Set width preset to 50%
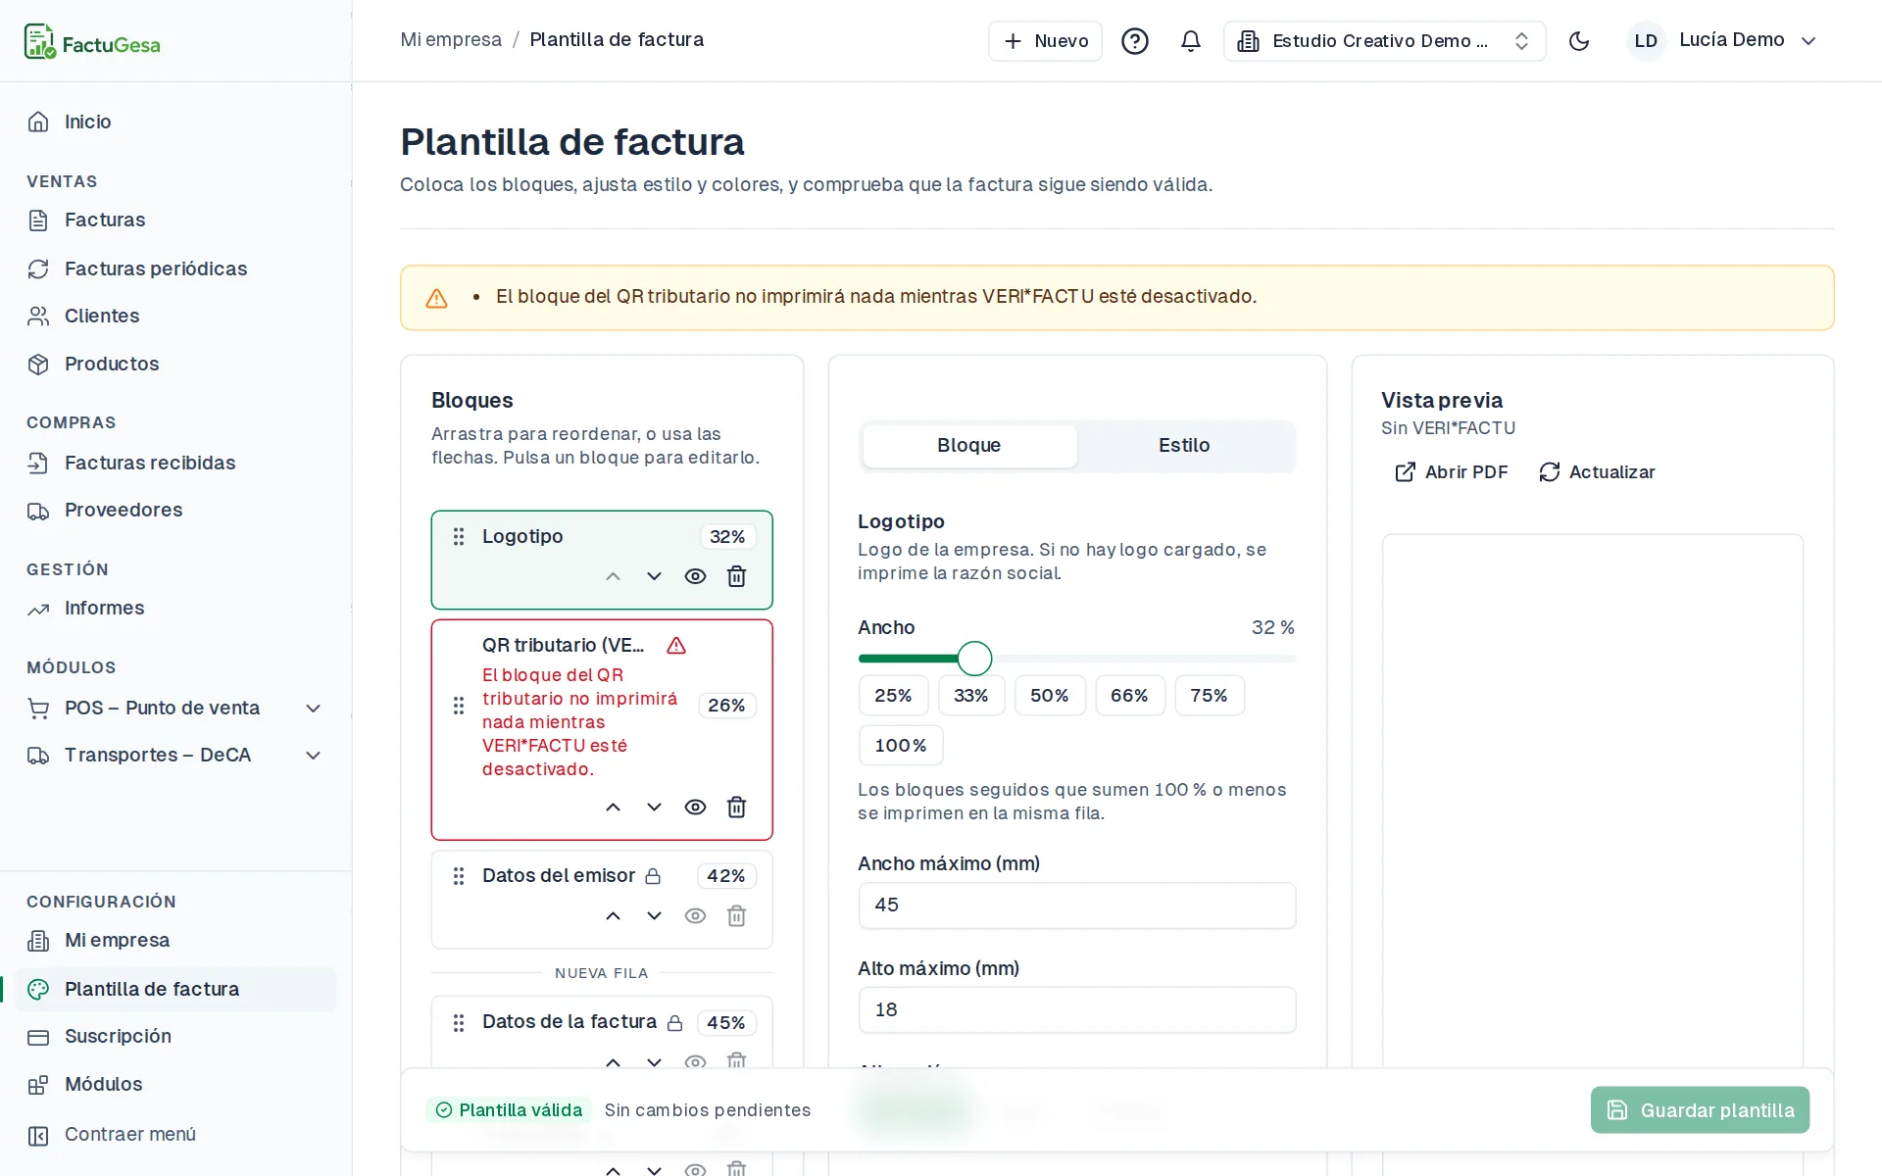This screenshot has height=1176, width=1882. (1049, 696)
